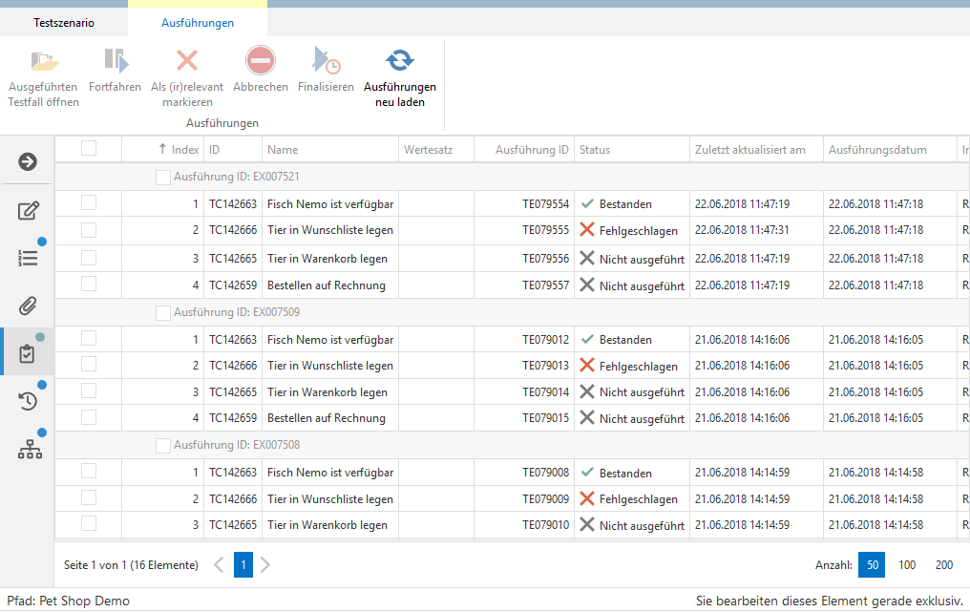970x612 pixels.
Task: Collapse the Ausführung ID: EX007509 group row
Action: [x=239, y=312]
